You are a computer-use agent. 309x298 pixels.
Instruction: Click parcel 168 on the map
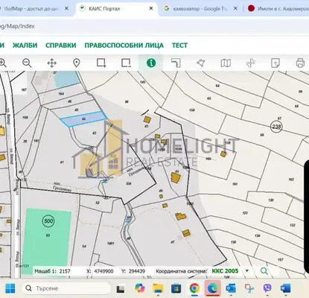[25, 117]
